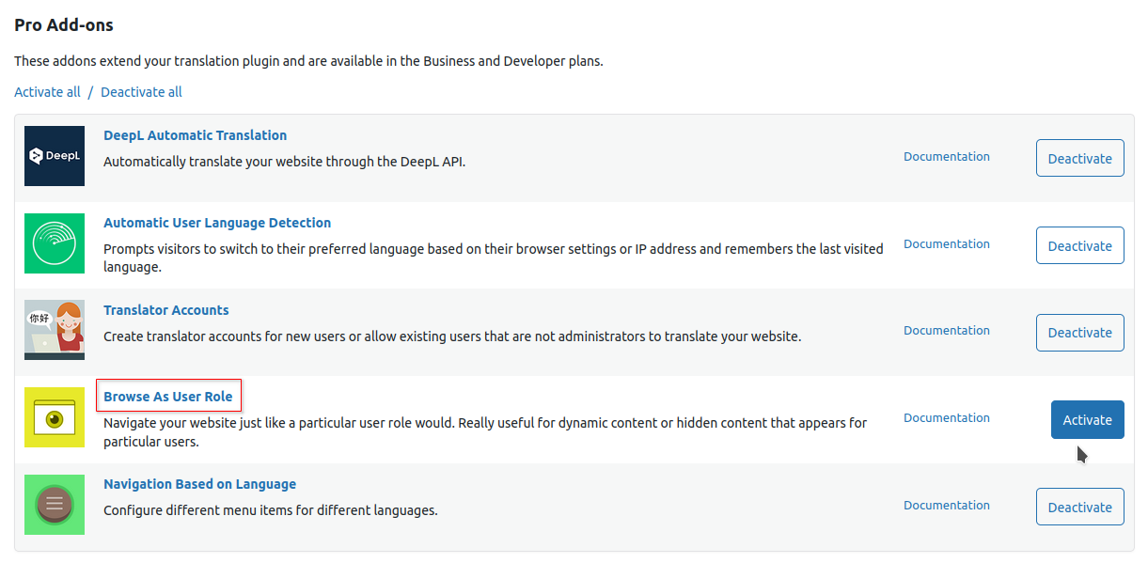Click the green Automatic User Language Detection icon
The width and height of the screenshot is (1148, 563).
pyautogui.click(x=55, y=243)
